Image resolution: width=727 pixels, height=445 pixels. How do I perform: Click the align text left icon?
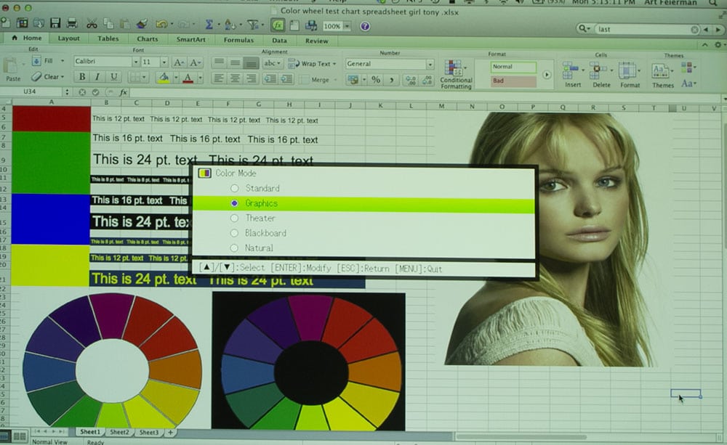pyautogui.click(x=219, y=78)
